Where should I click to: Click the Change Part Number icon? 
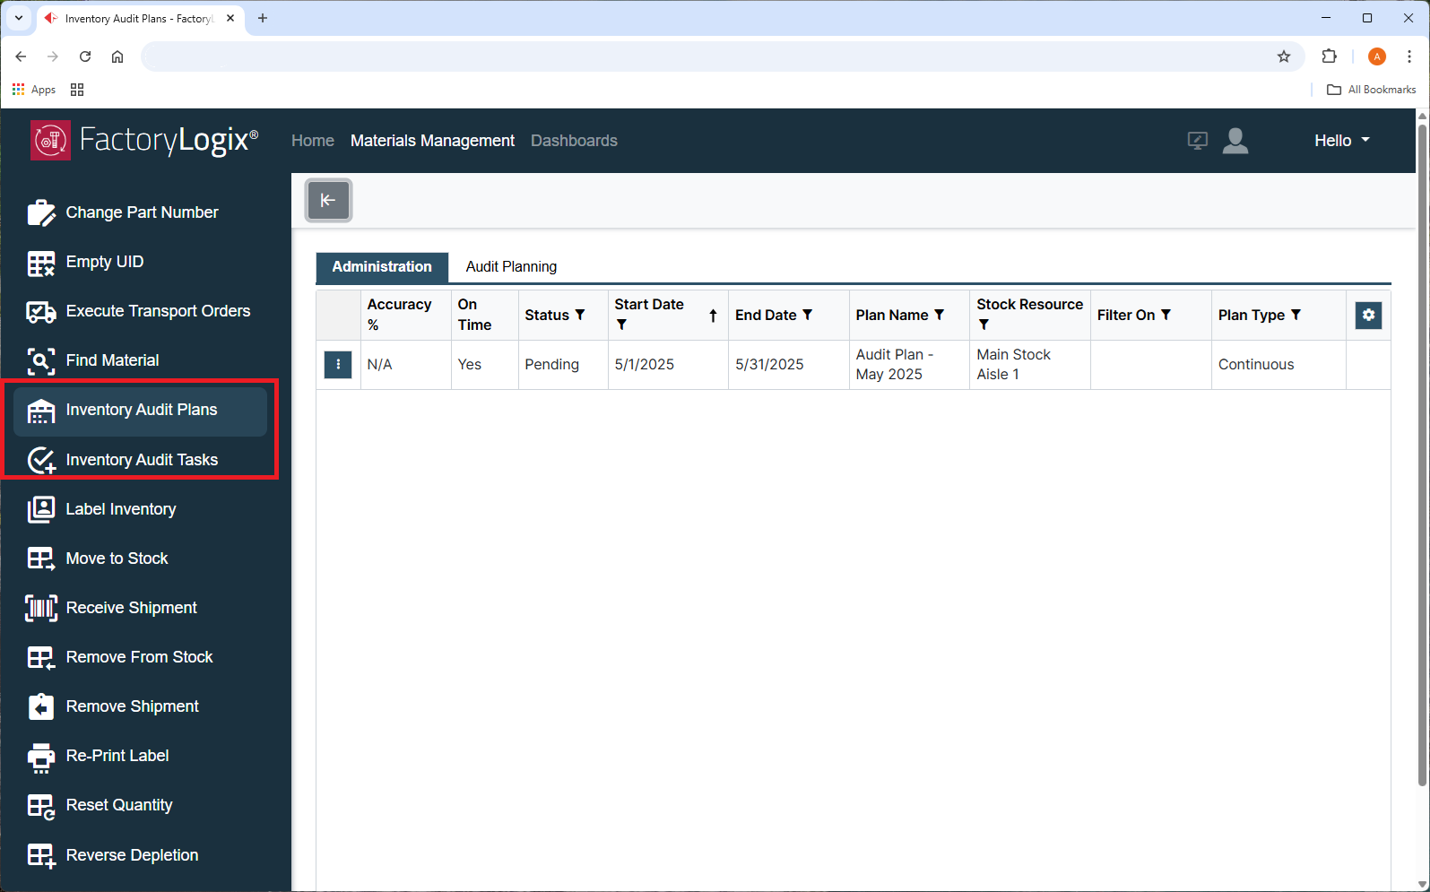[x=41, y=212]
